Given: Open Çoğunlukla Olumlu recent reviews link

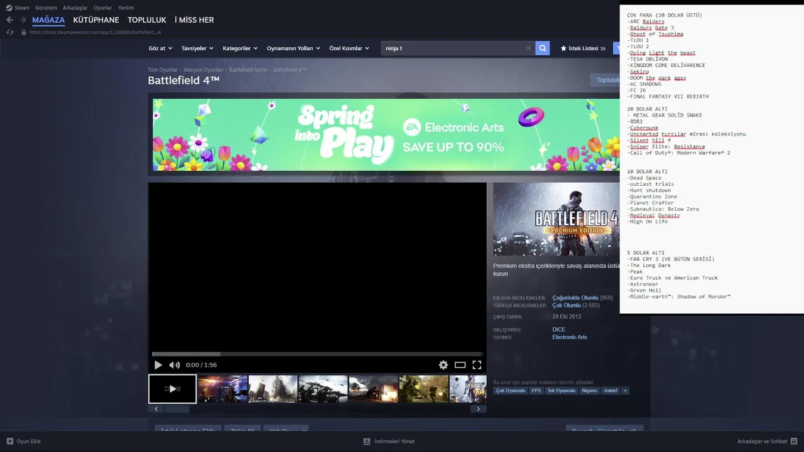Looking at the screenshot, I should pyautogui.click(x=575, y=298).
